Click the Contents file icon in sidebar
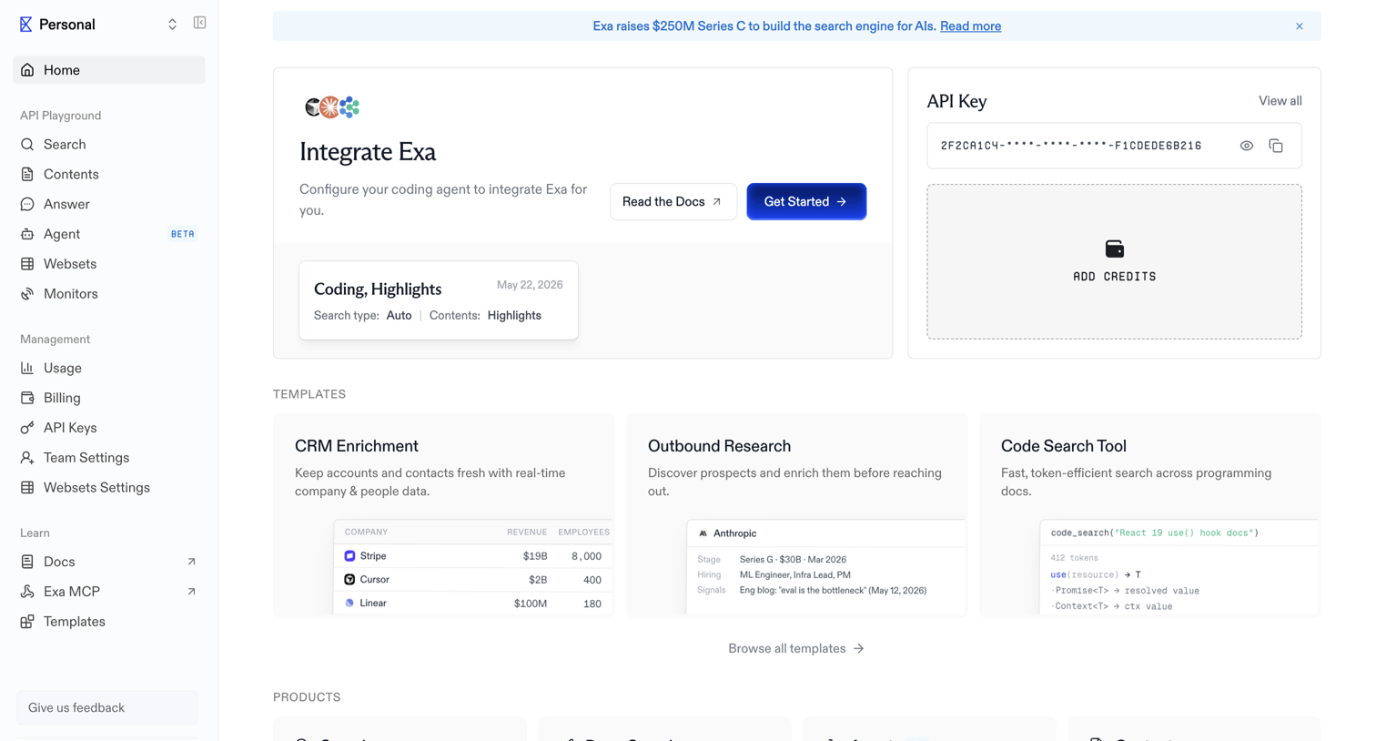Screen dimensions: 1376x741 point(27,175)
